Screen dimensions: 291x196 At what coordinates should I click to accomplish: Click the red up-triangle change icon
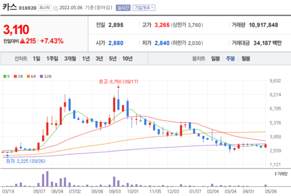[x=22, y=41]
